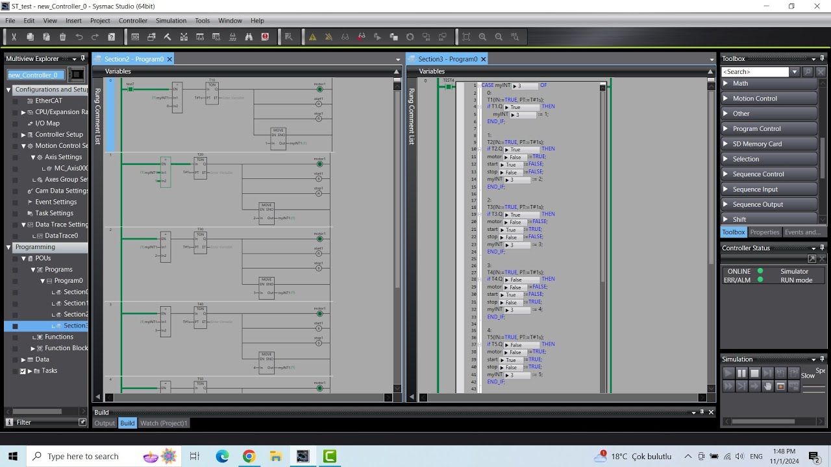Image resolution: width=831 pixels, height=467 pixels.
Task: Close the Section3 - Program0 tab
Action: tap(483, 59)
